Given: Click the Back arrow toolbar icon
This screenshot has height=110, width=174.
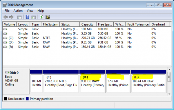Looking at the screenshot, I should point(6,17).
